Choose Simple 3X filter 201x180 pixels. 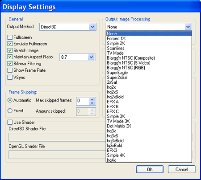click(x=149, y=116)
